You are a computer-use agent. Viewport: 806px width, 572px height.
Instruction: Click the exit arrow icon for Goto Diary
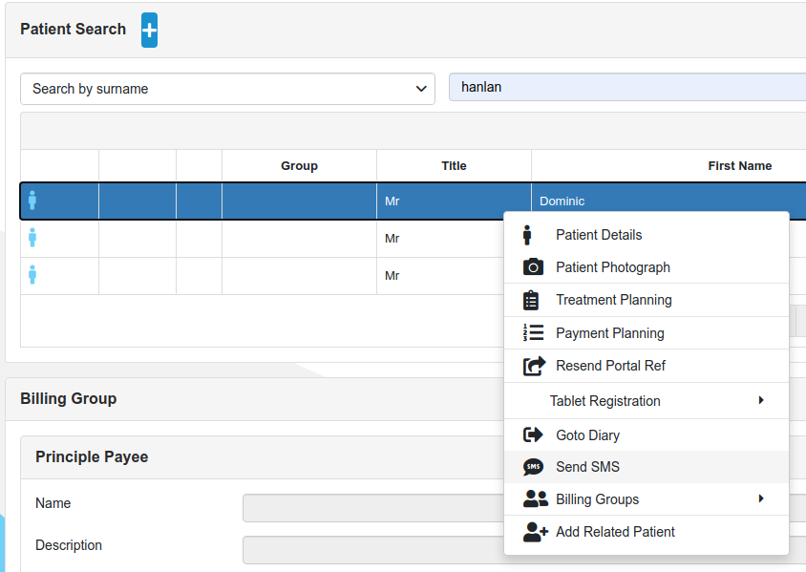point(533,434)
